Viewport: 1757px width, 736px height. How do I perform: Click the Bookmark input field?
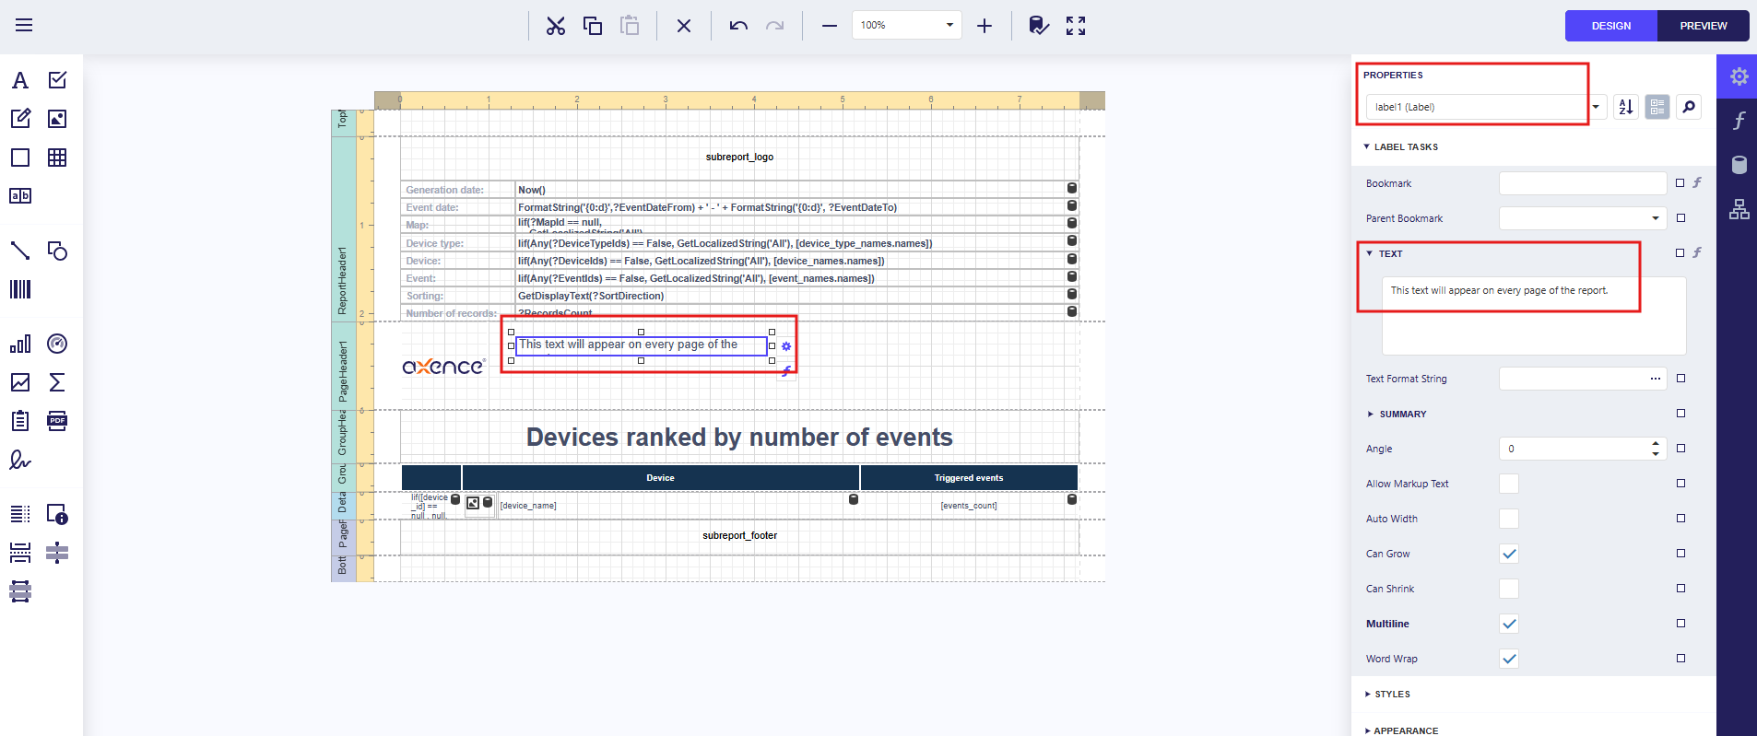1582,183
